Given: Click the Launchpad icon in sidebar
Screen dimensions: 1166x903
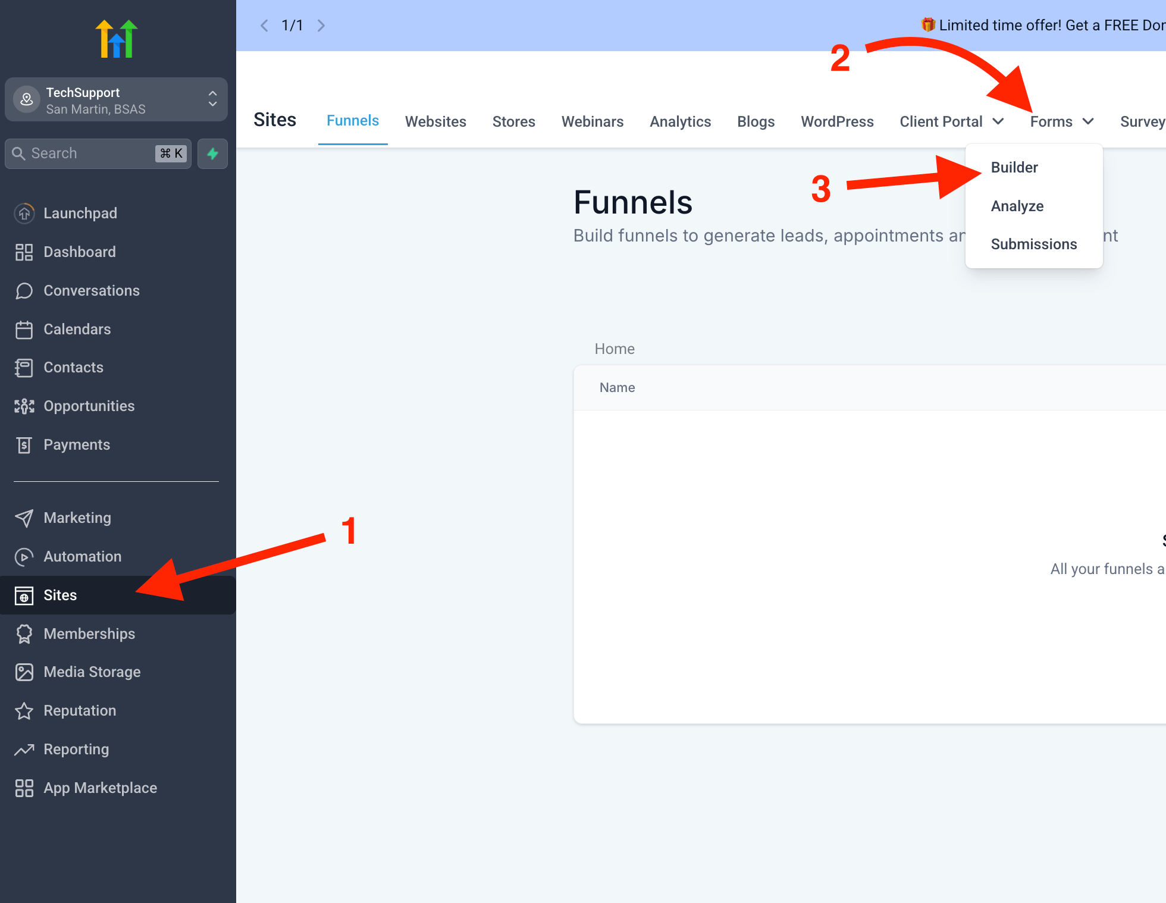Looking at the screenshot, I should click(24, 213).
